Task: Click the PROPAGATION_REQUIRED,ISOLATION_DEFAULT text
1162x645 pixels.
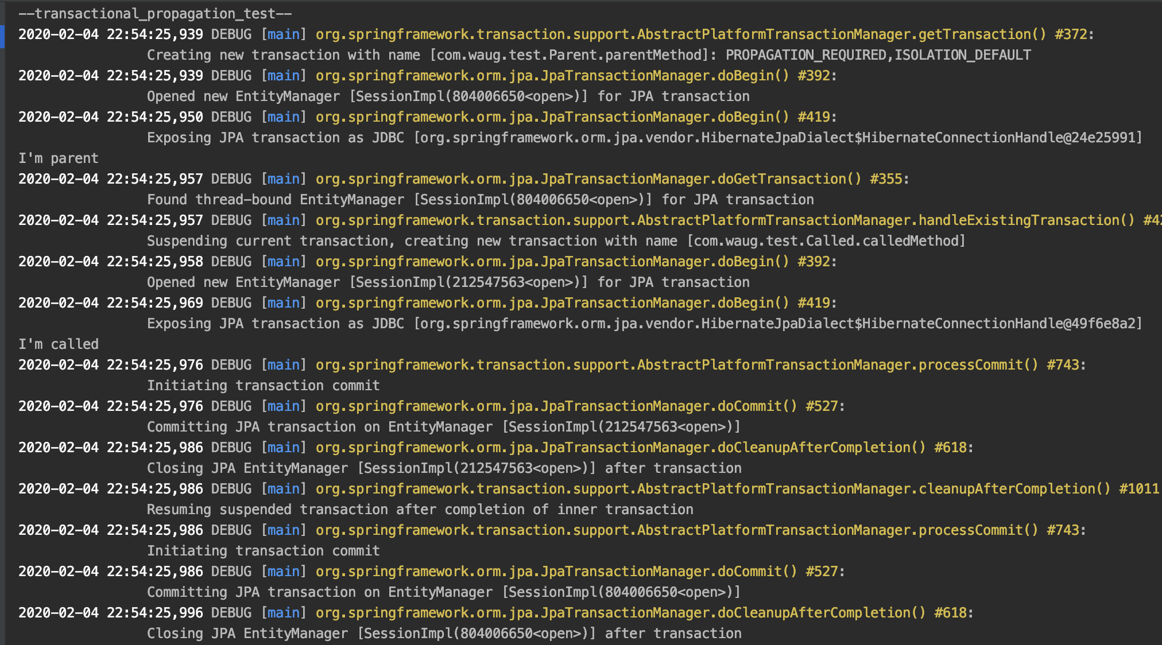Action: click(878, 55)
